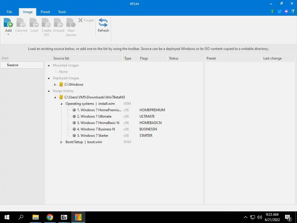
Task: Collapse the Win7BetaM3 folder node
Action: 55,97
